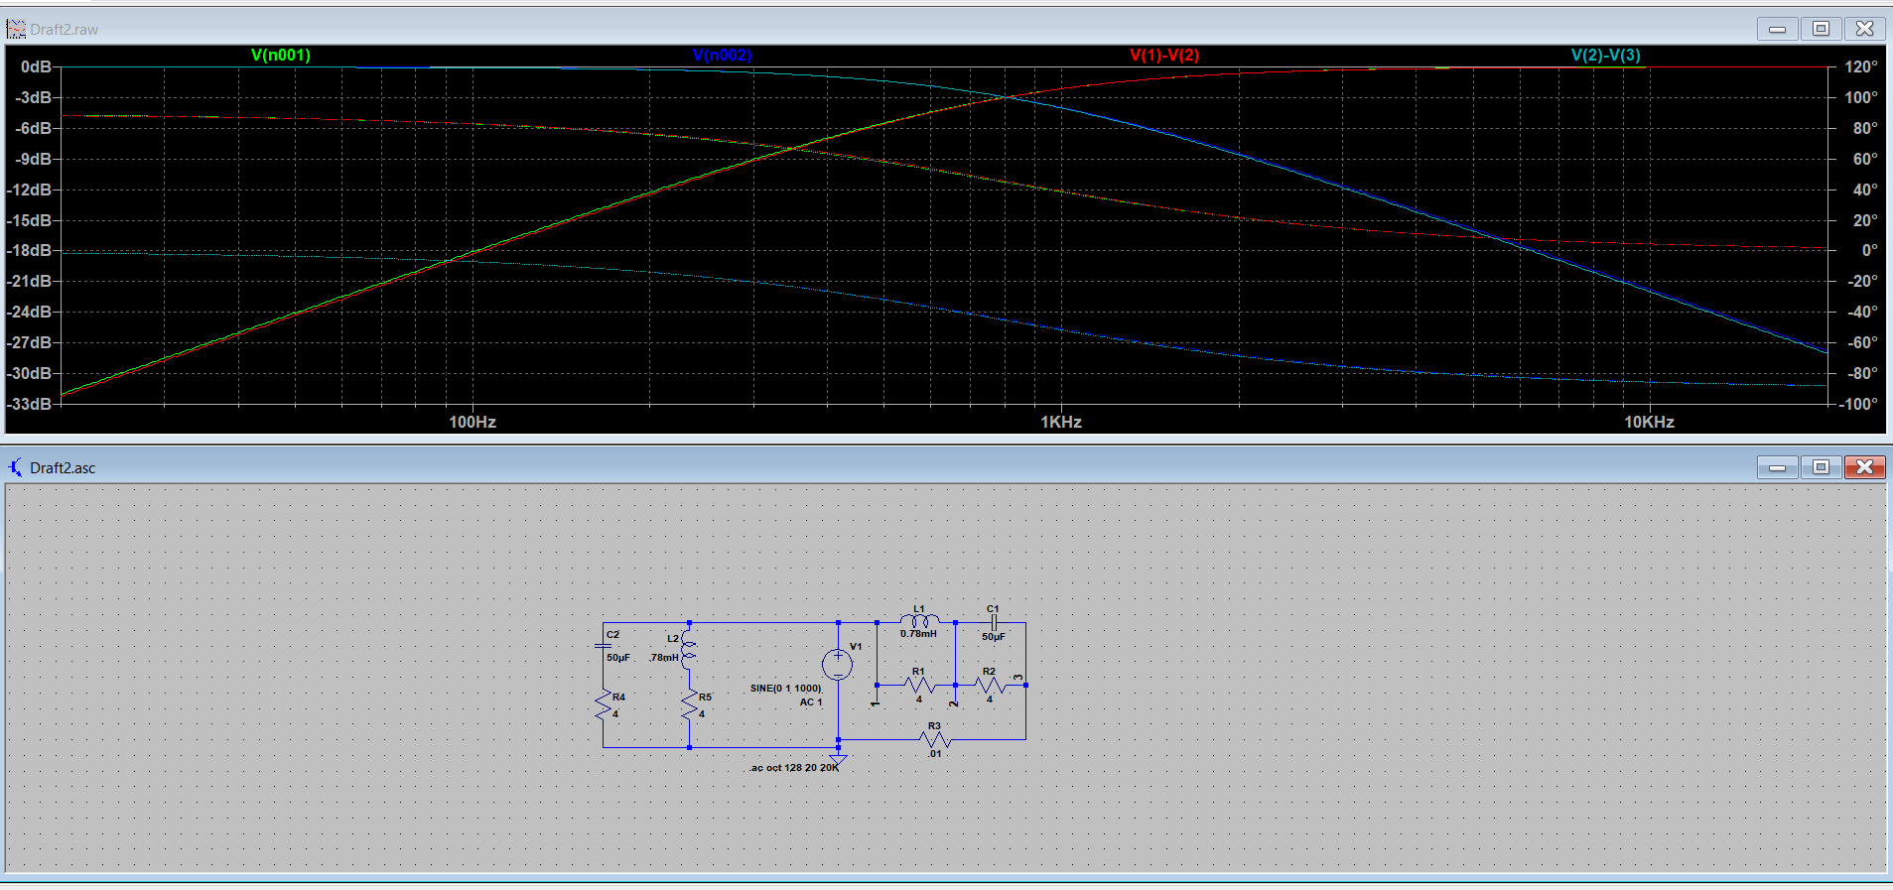The width and height of the screenshot is (1893, 890).
Task: Click the ground symbol below V1
Action: point(838,759)
